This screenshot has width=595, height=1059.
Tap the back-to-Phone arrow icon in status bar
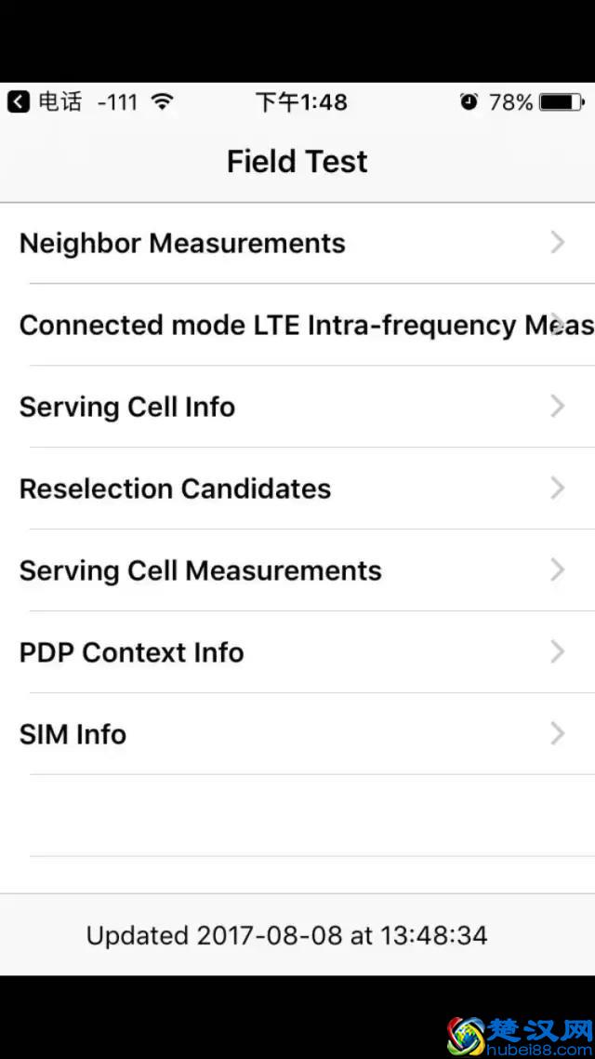click(x=19, y=101)
